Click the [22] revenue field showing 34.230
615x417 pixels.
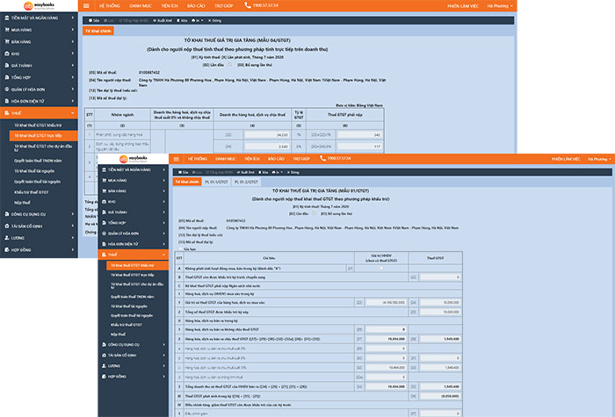coord(267,134)
